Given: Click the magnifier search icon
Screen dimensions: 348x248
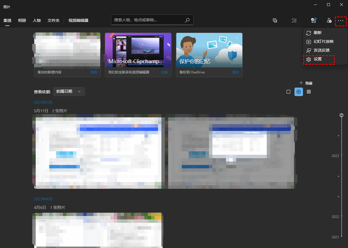Looking at the screenshot, I should tap(187, 20).
